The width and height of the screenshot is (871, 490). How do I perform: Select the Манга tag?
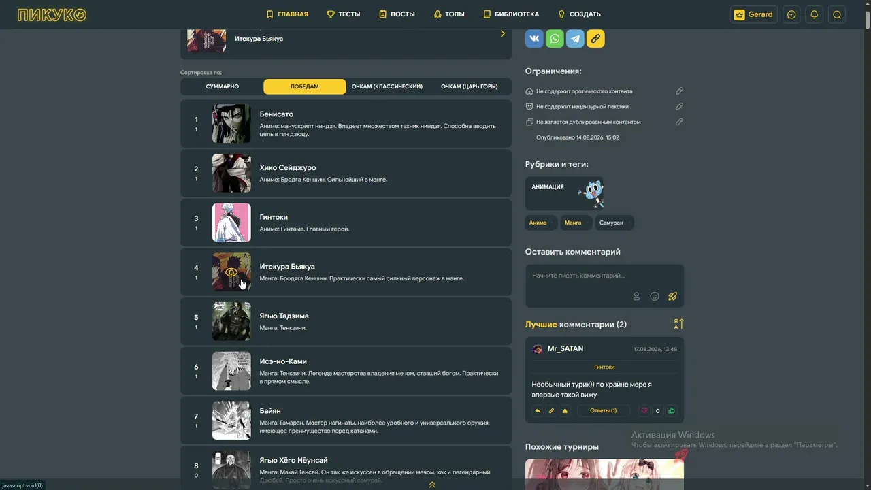pyautogui.click(x=576, y=223)
